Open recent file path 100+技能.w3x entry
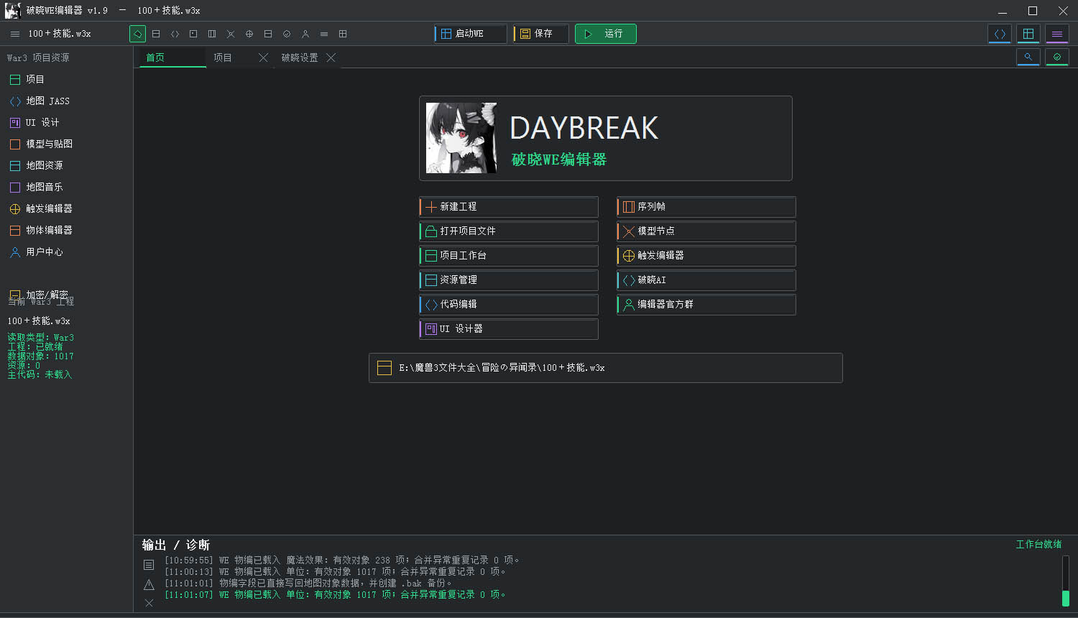The image size is (1078, 618). (x=606, y=368)
